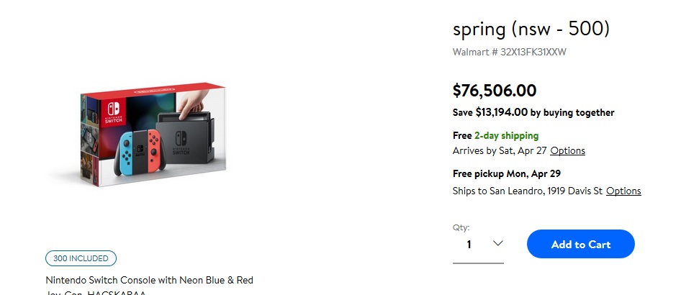Expand the Qty chevron arrow
681x295 pixels.
[498, 243]
